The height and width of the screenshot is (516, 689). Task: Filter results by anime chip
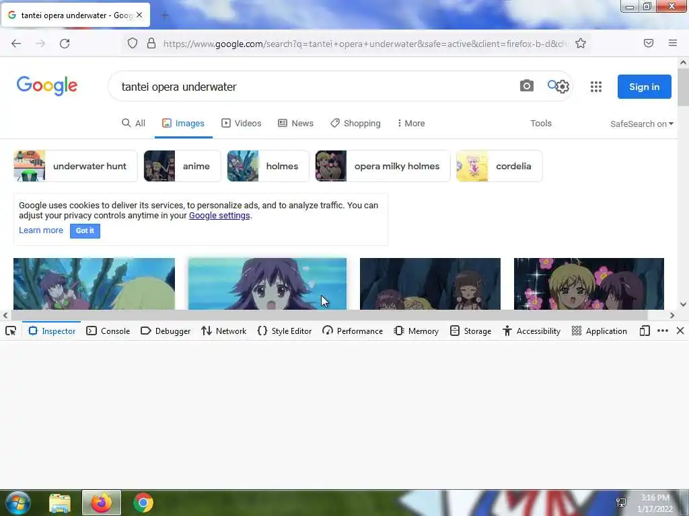182,166
